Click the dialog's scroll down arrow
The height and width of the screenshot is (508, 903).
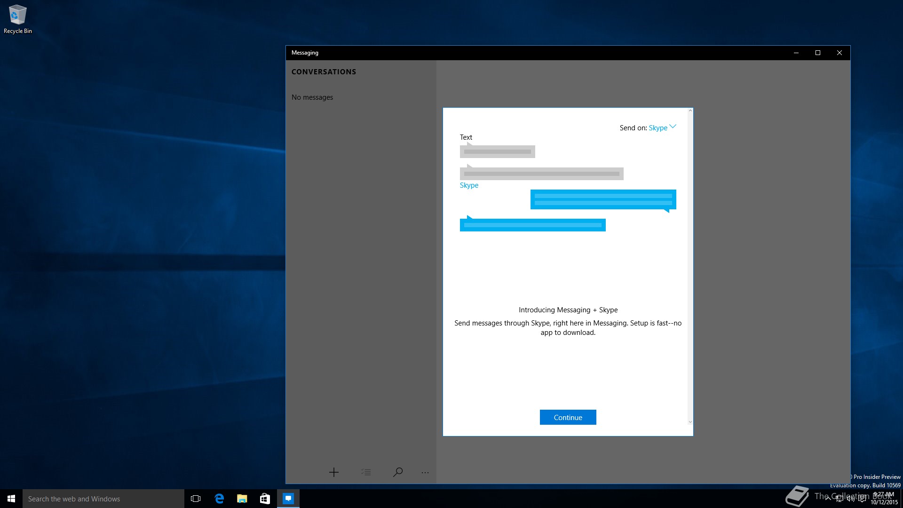coord(690,422)
